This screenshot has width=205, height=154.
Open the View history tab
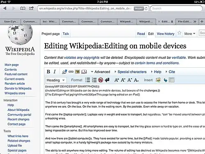coord(166,34)
